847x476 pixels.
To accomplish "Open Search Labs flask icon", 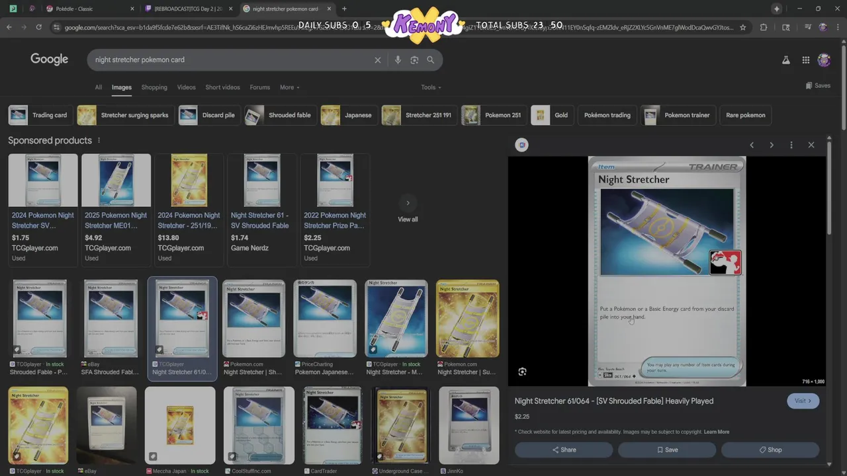I will pyautogui.click(x=786, y=59).
